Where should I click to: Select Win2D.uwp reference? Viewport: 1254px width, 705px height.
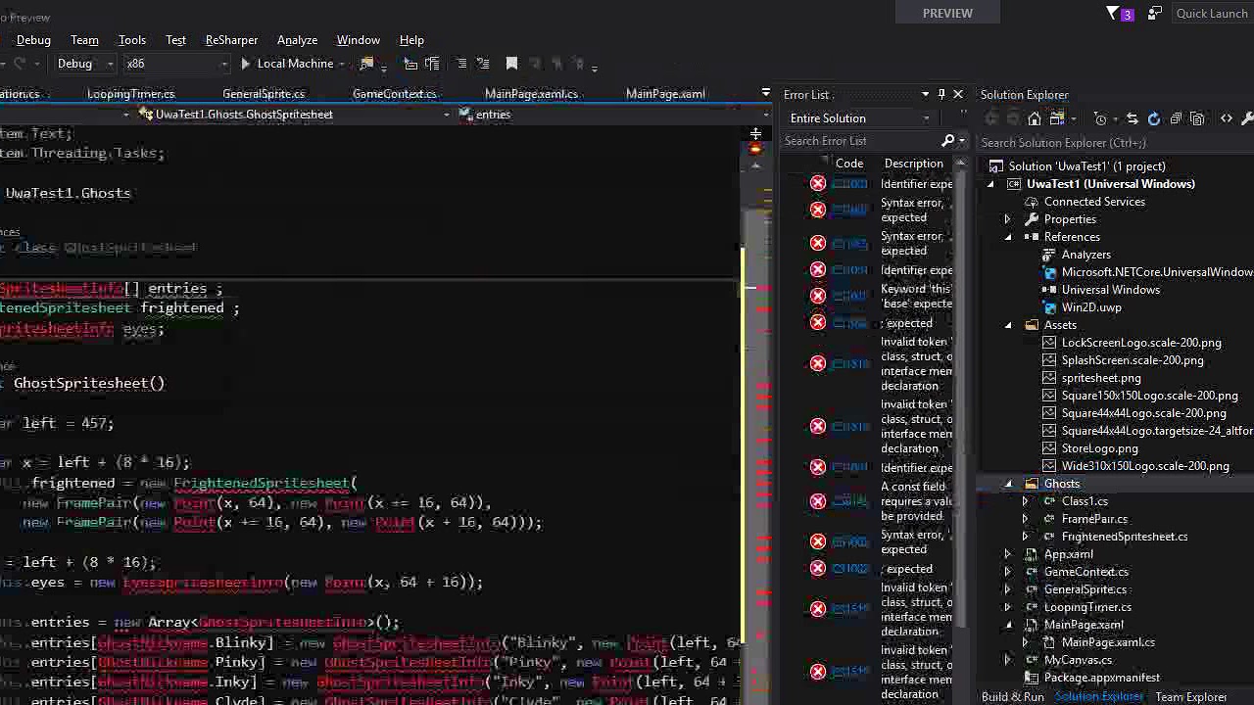click(1091, 307)
